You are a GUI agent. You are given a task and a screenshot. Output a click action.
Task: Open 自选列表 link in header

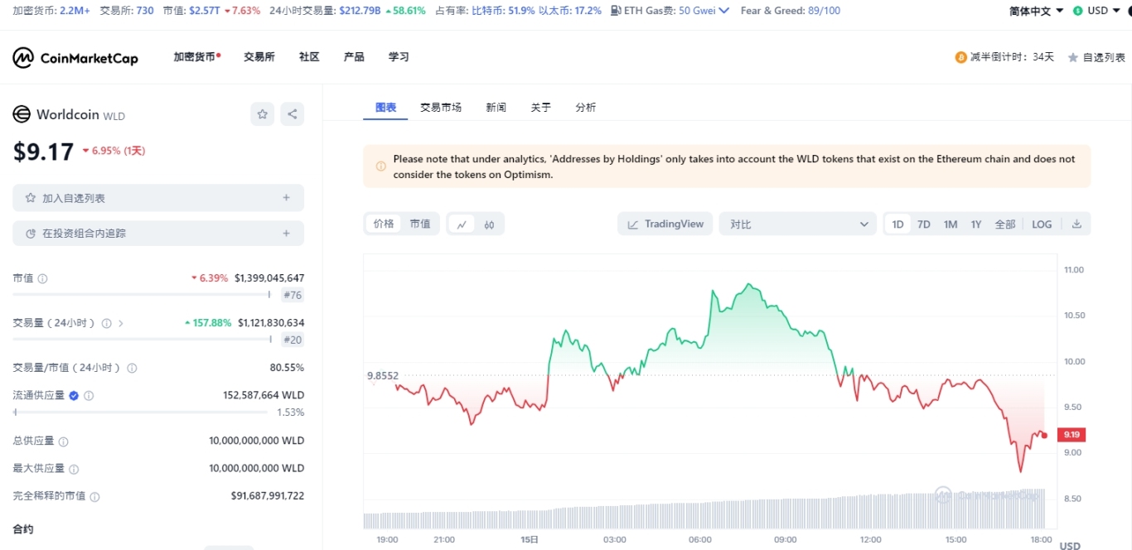tap(1096, 58)
